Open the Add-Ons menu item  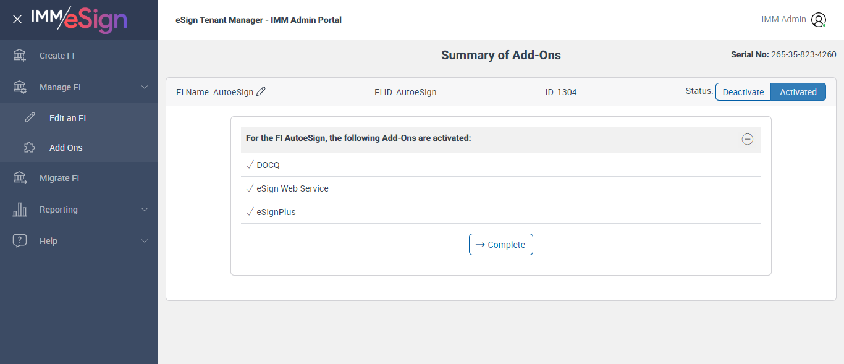click(65, 148)
